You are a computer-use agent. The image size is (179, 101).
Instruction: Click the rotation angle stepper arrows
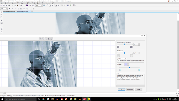point(139,53)
